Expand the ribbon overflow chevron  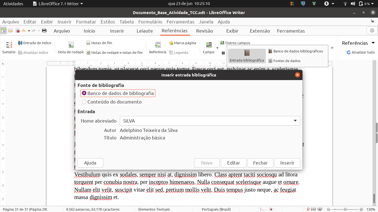point(332,48)
